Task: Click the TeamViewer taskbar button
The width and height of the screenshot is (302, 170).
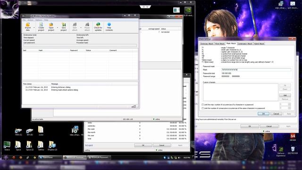Action: point(50,157)
